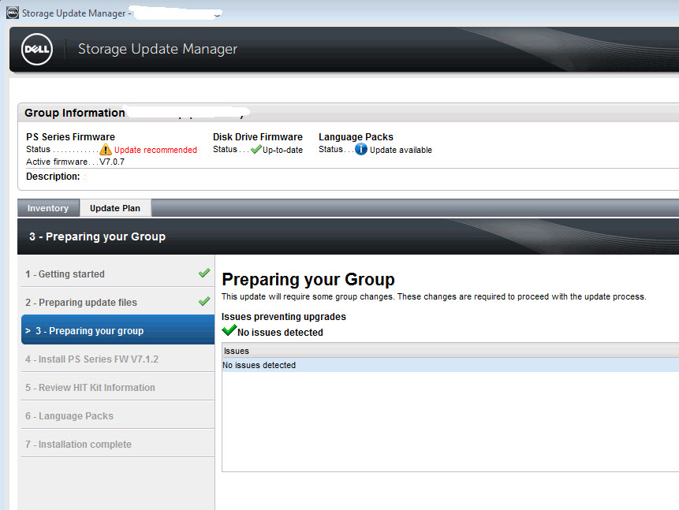679x510 pixels.
Task: Click the 'Update available' language packs status
Action: (x=401, y=150)
